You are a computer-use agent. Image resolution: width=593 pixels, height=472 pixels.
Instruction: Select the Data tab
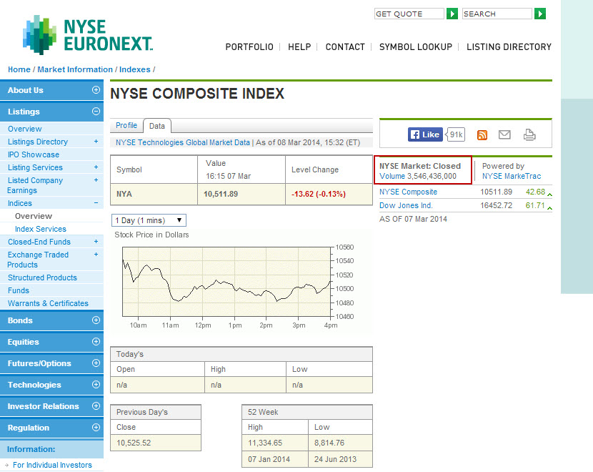click(157, 126)
